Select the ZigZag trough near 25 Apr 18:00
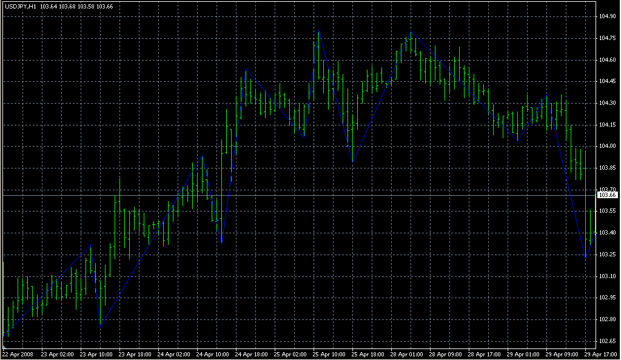This screenshot has width=621, height=360. coord(352,162)
